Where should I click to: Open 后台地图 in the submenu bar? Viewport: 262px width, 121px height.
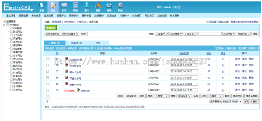coord(162,16)
